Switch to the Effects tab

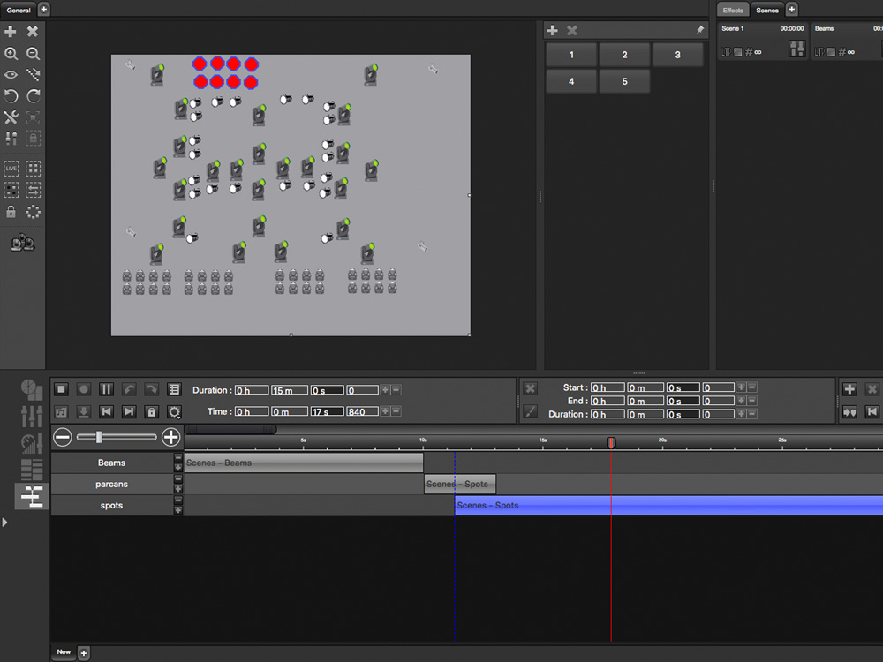(733, 10)
